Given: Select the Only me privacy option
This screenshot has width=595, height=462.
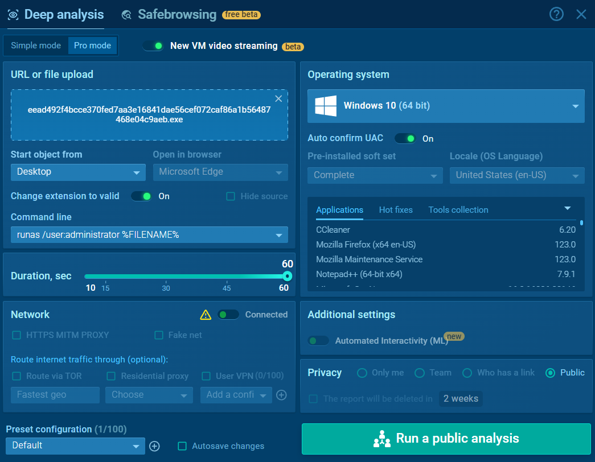Looking at the screenshot, I should [x=362, y=373].
